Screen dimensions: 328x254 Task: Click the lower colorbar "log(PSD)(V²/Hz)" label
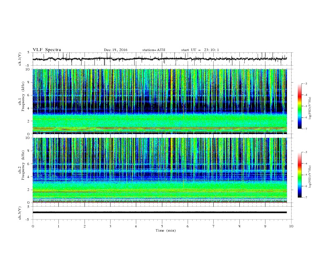point(310,176)
